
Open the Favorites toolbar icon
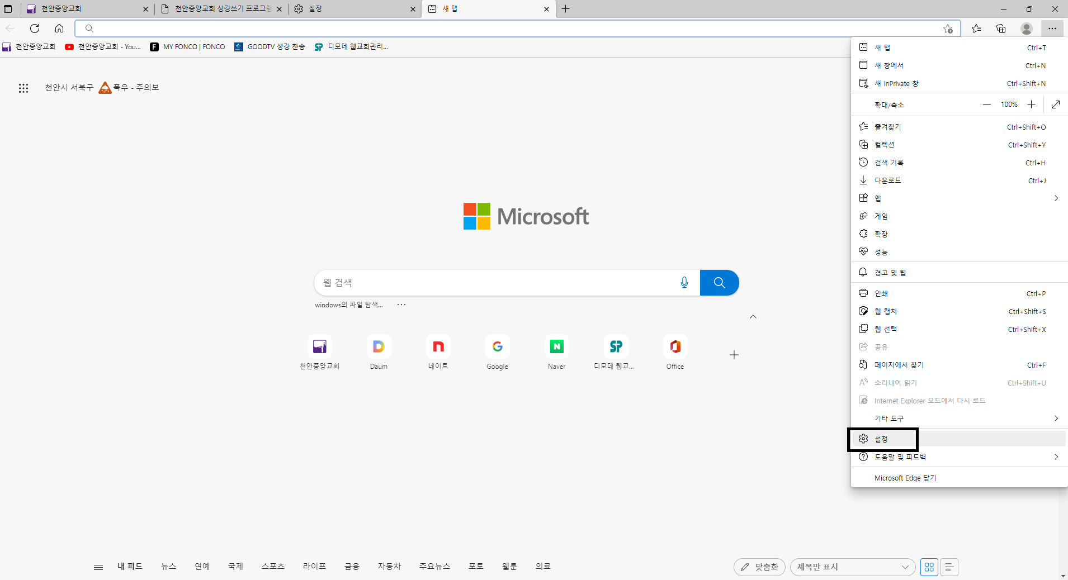point(976,28)
